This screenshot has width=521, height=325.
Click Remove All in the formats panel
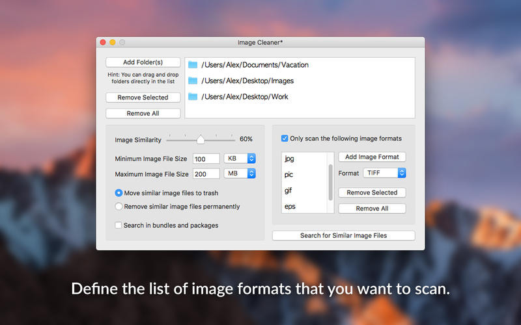tap(372, 209)
